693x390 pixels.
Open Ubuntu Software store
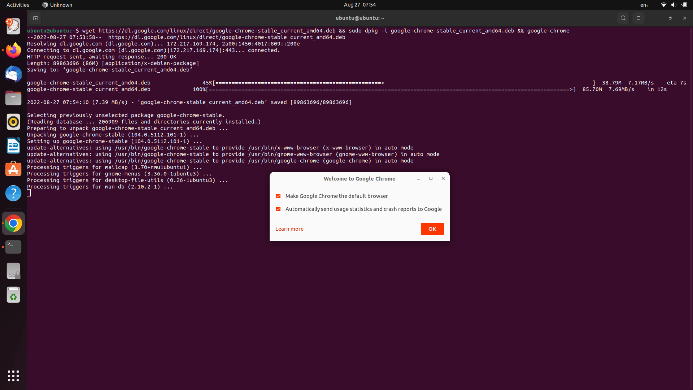coord(13,169)
